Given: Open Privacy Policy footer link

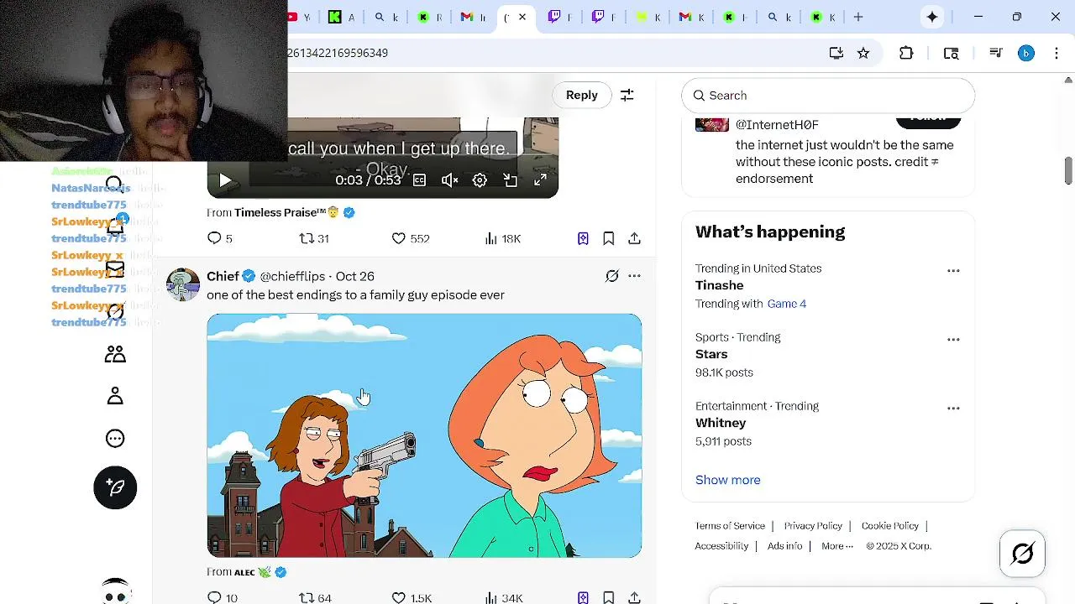Looking at the screenshot, I should pos(813,526).
